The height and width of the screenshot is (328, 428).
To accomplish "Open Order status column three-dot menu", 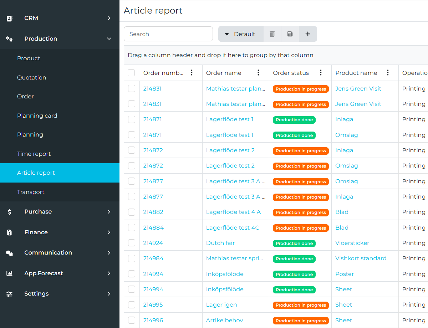I will [321, 73].
